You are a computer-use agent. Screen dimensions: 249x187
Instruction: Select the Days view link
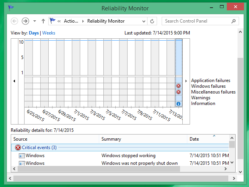pos(34,33)
